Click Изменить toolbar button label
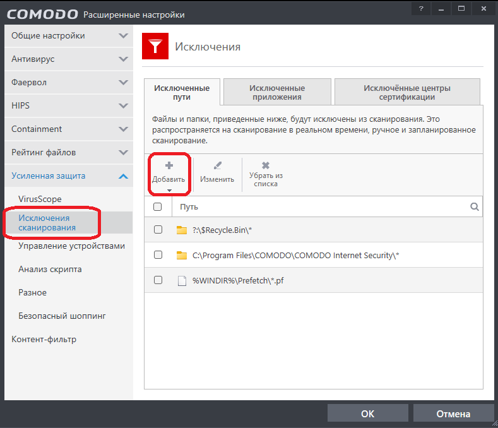The image size is (498, 428). 217,179
